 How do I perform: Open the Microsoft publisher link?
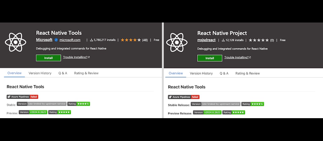44,40
